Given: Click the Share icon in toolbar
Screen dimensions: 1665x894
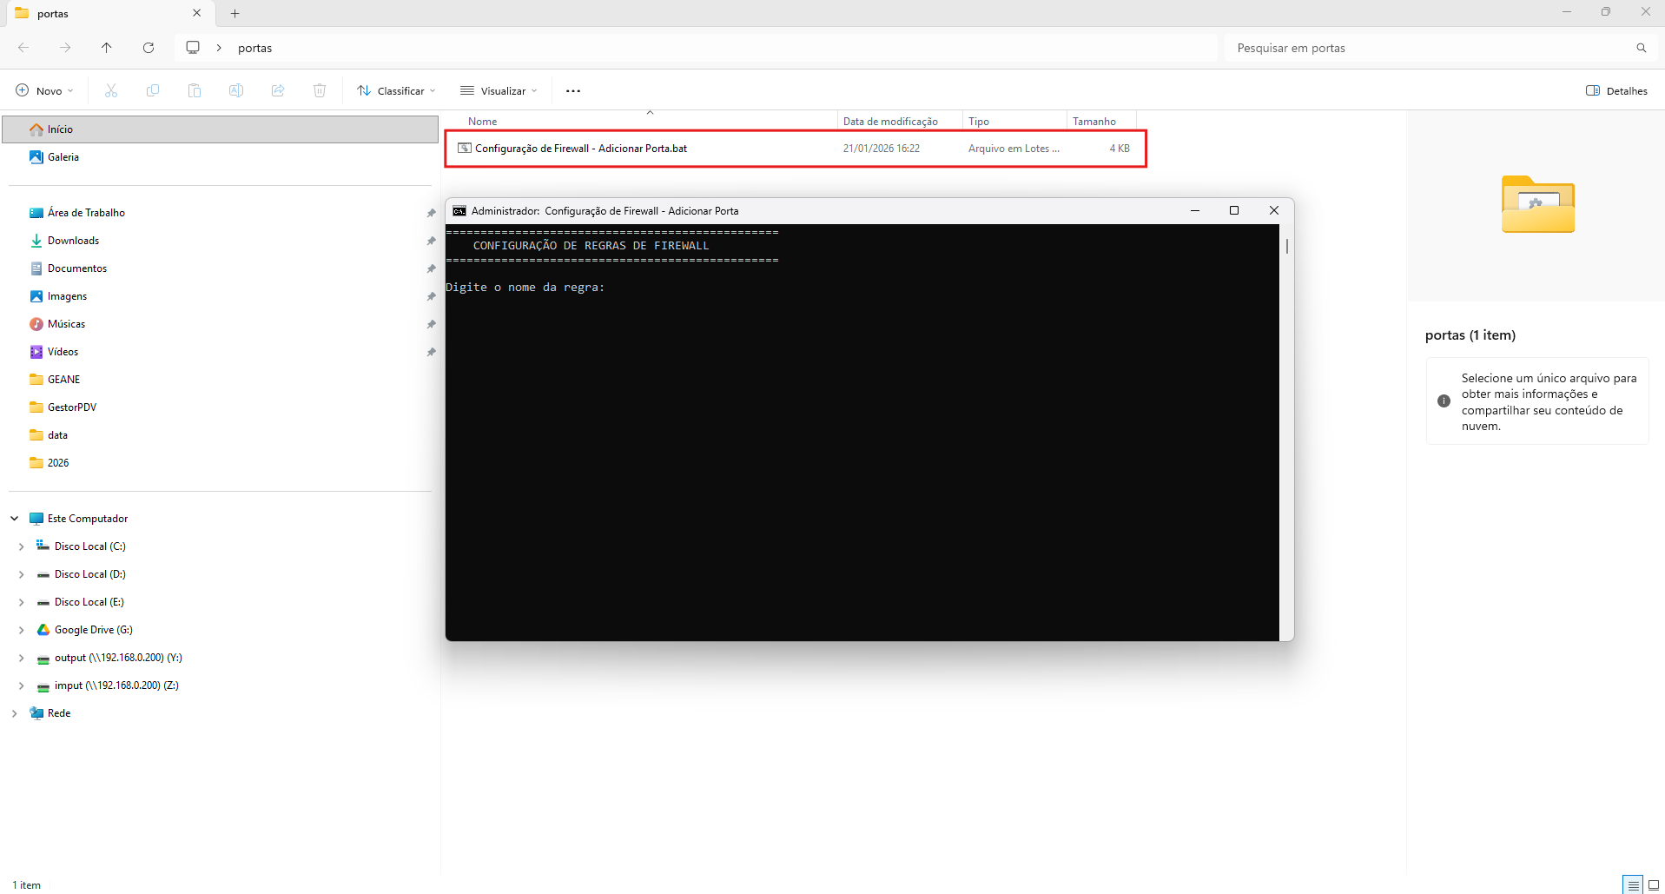Looking at the screenshot, I should point(278,90).
